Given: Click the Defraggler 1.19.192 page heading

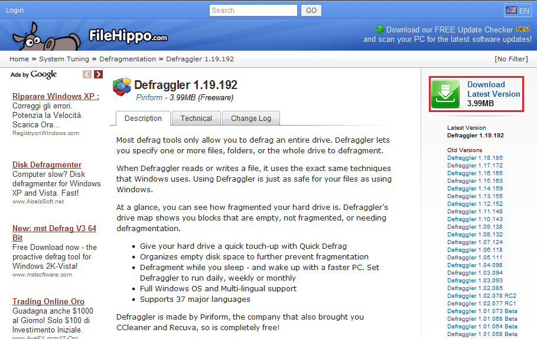Looking at the screenshot, I should tap(185, 85).
